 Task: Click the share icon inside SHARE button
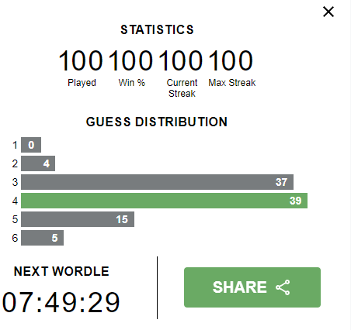click(x=283, y=287)
